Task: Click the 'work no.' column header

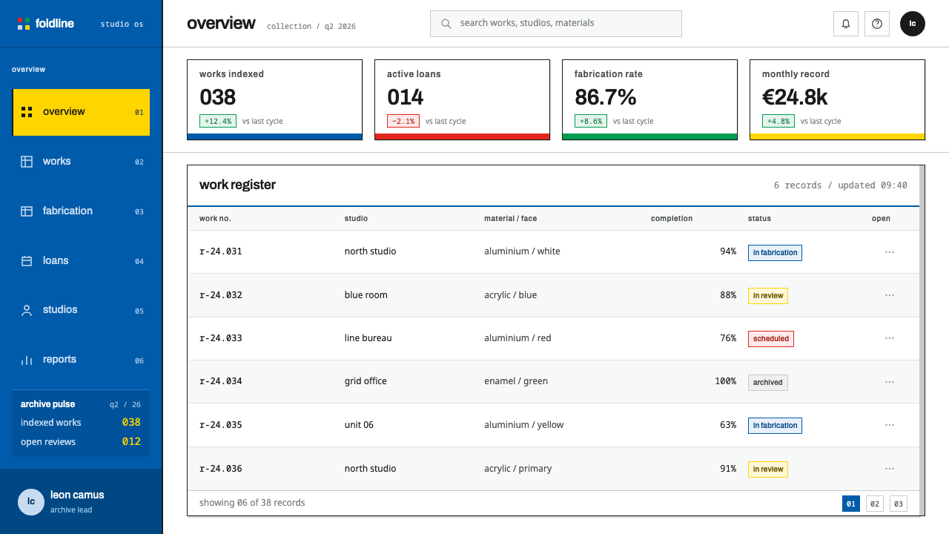Action: click(215, 219)
